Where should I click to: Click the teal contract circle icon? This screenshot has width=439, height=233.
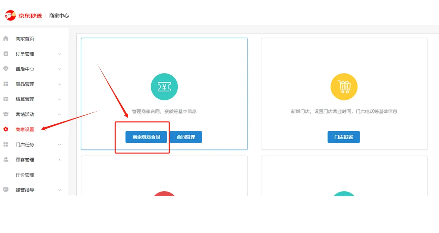pos(164,86)
